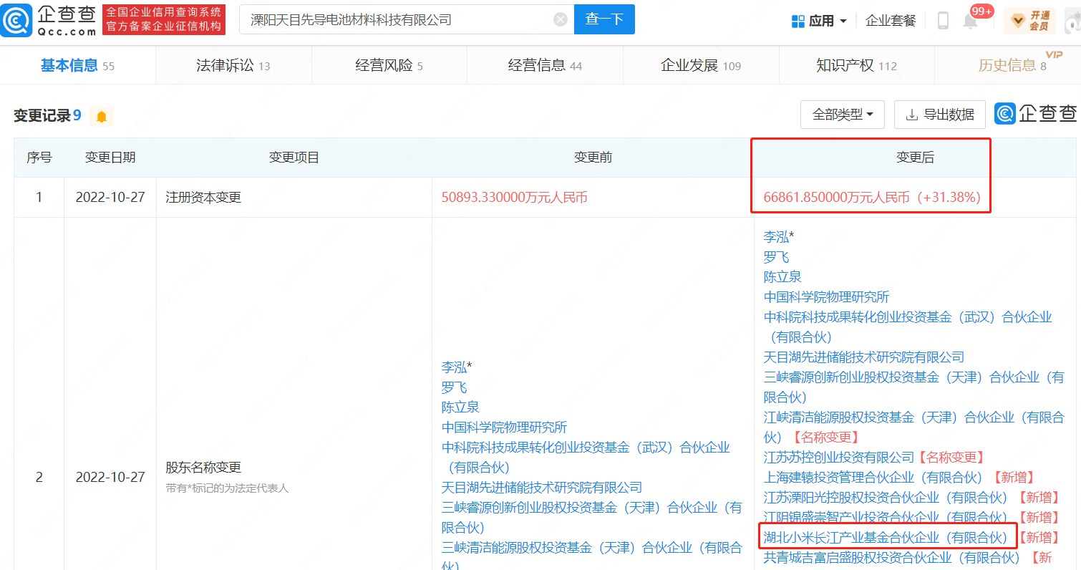Open 陈立泉 link in the 变更后 column

782,277
